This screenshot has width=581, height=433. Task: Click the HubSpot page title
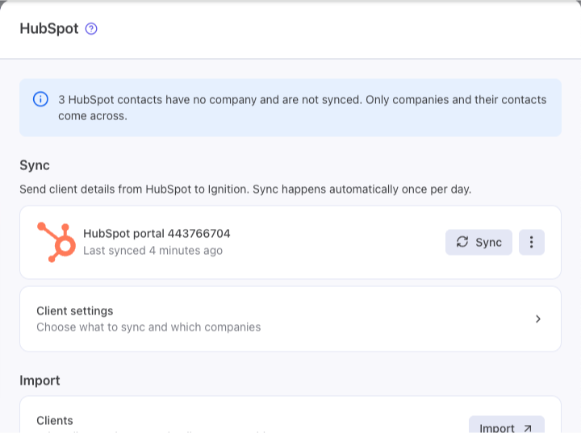pos(49,28)
